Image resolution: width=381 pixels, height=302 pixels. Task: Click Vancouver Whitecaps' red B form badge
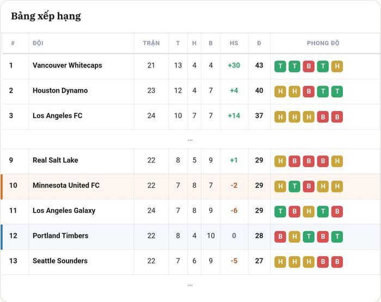(x=309, y=66)
